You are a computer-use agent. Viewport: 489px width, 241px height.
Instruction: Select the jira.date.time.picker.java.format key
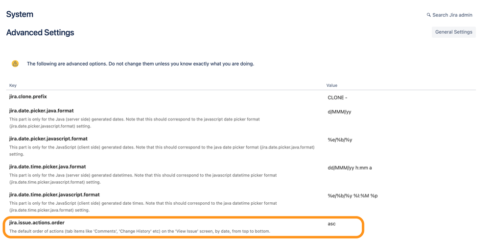click(x=47, y=167)
